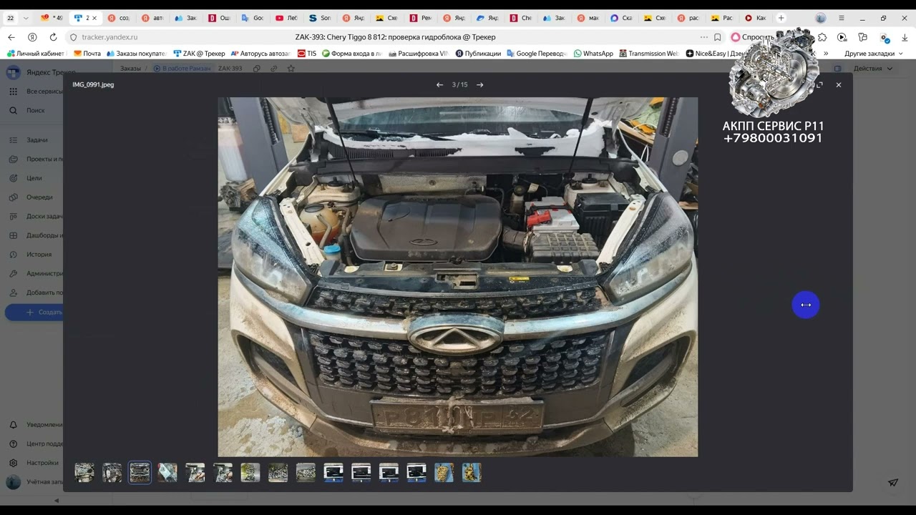Screen dimensions: 916x515
Task: Open the browser hamburger menu in title bar
Action: pos(842,18)
